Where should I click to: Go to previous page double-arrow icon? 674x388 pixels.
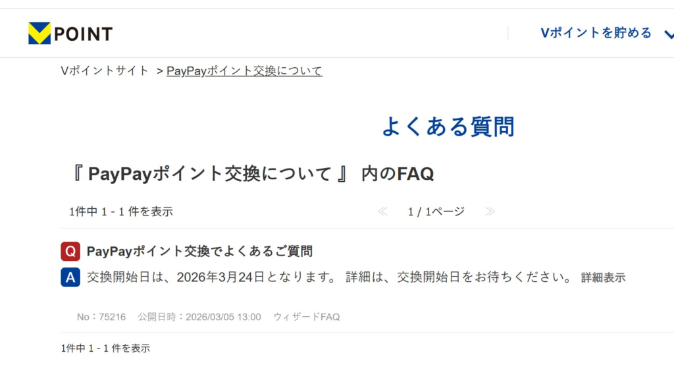(382, 211)
